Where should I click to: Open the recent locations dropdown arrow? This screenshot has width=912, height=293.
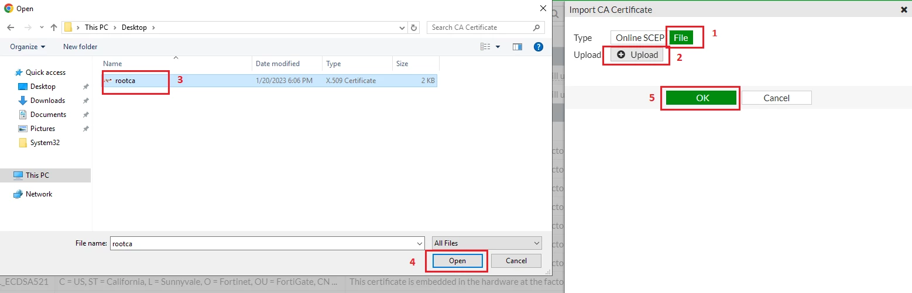(x=42, y=28)
